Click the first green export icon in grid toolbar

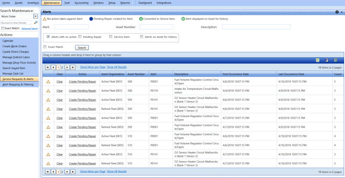click(318, 60)
